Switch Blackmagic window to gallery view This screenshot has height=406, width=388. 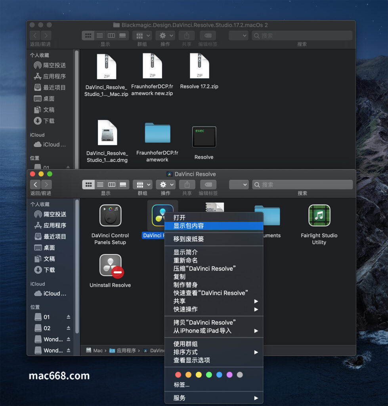[x=123, y=35]
